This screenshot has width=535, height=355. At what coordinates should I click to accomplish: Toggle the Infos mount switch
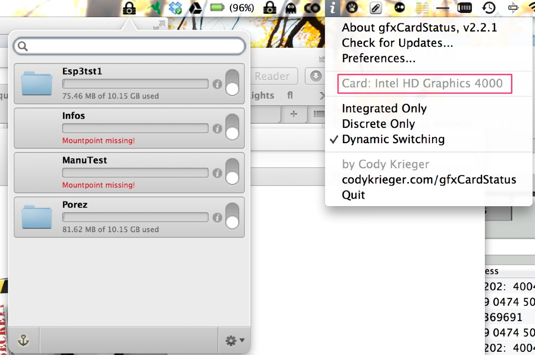[x=232, y=127]
